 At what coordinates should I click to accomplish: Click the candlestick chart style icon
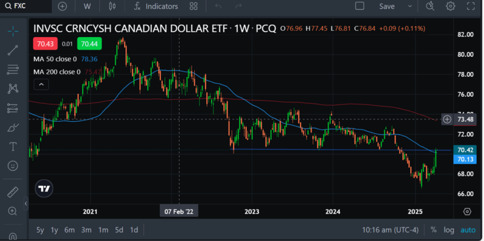[112, 6]
